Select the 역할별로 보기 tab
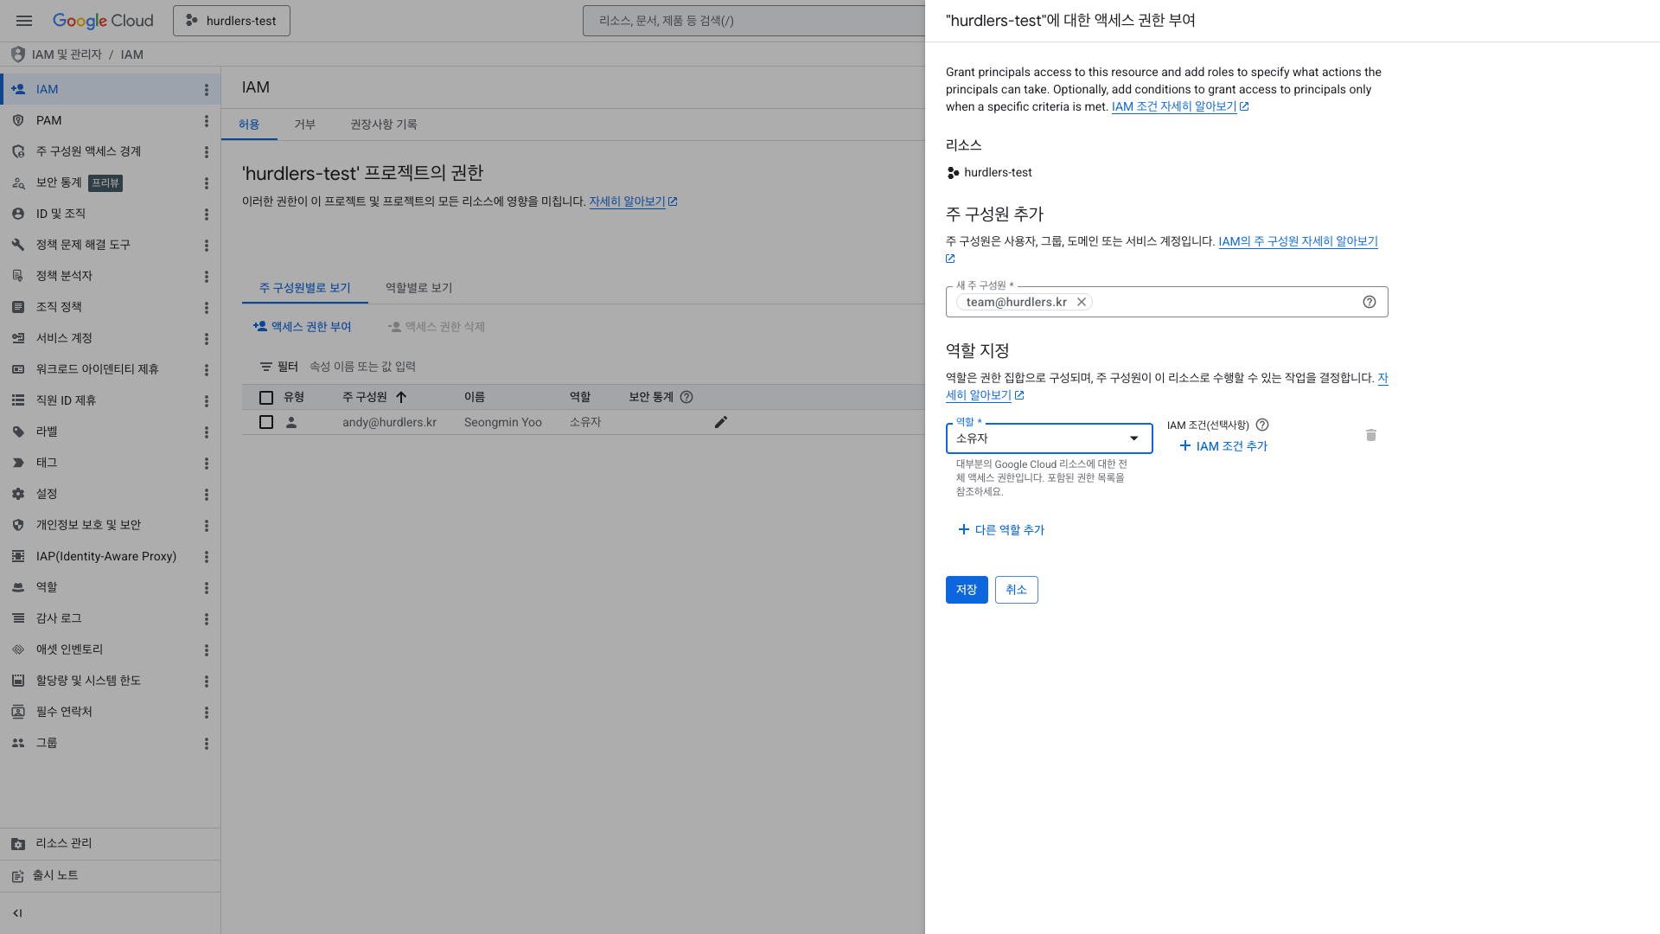This screenshot has height=934, width=1660. [x=418, y=288]
